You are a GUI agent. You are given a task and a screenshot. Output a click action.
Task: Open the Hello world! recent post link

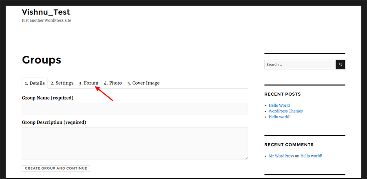[279, 117]
